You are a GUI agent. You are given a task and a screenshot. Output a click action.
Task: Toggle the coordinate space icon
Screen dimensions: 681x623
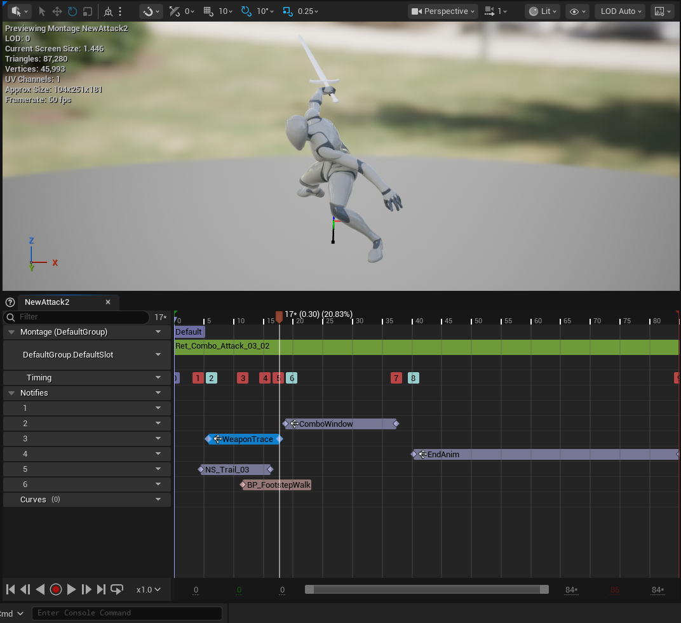[x=108, y=11]
